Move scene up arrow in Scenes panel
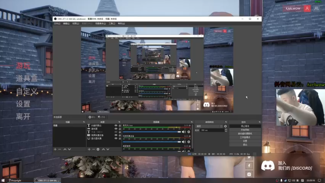This screenshot has width=325, height=183. 65,149
